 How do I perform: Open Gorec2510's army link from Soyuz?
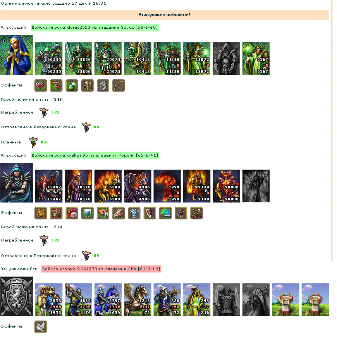click(95, 28)
